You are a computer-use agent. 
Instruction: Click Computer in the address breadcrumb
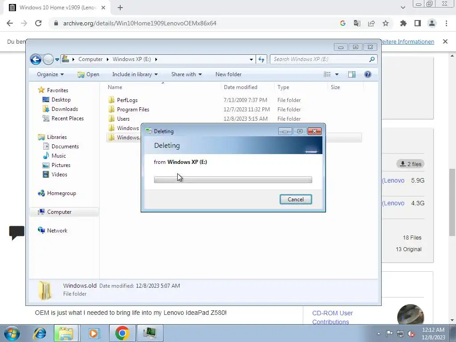tap(90, 59)
